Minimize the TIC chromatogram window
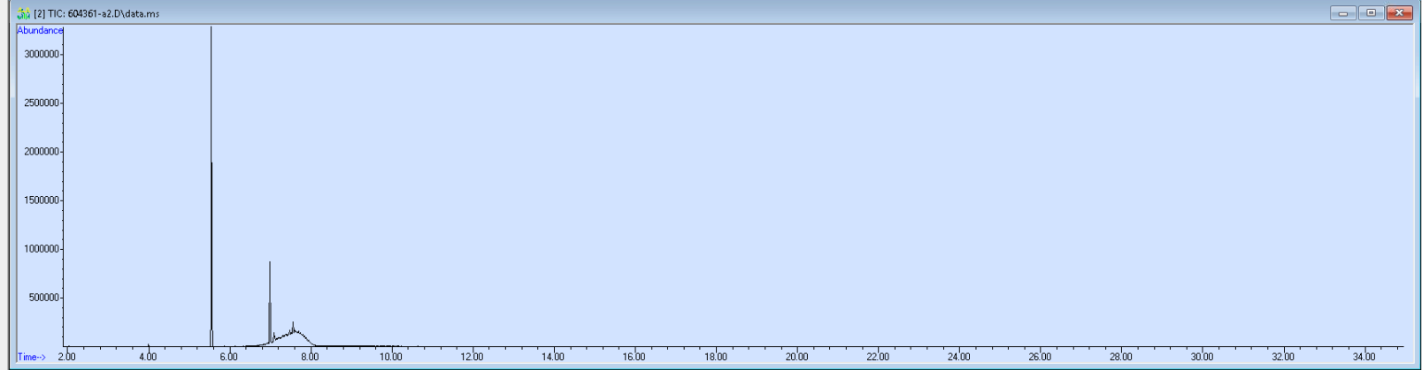This screenshot has width=1422, height=370. (1343, 13)
